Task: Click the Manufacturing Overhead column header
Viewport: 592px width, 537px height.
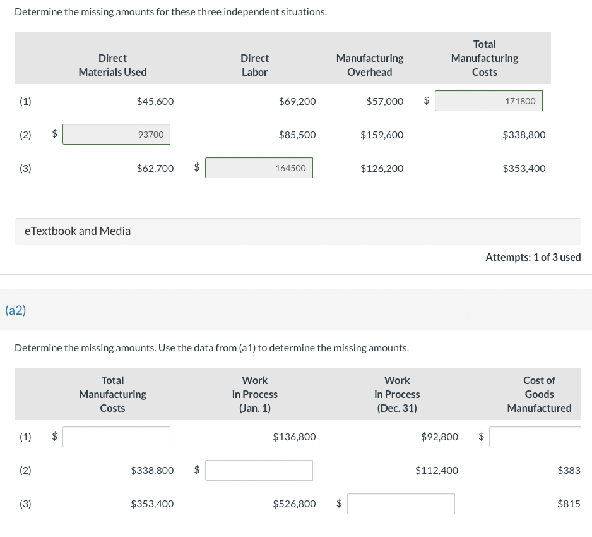Action: [369, 65]
